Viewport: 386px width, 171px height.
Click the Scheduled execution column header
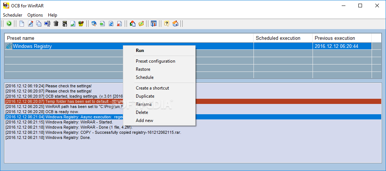coord(283,38)
